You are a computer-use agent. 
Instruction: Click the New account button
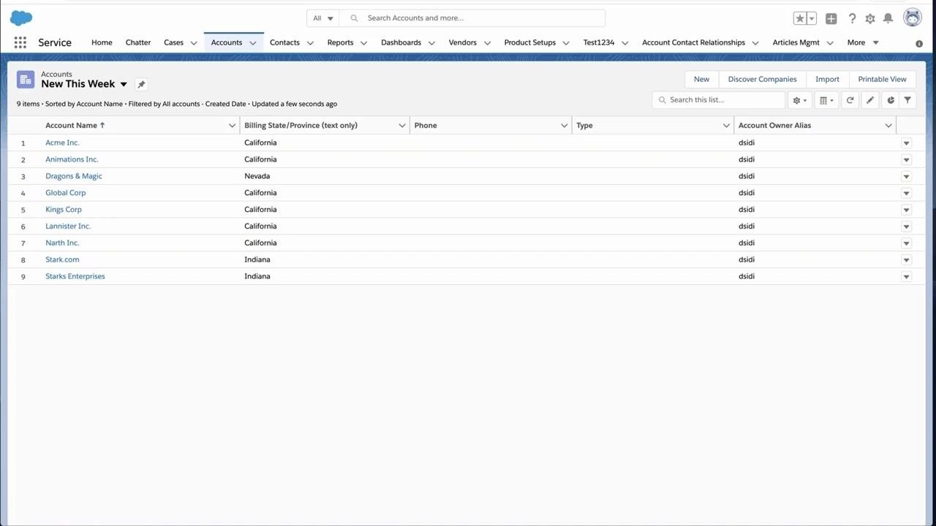(701, 79)
